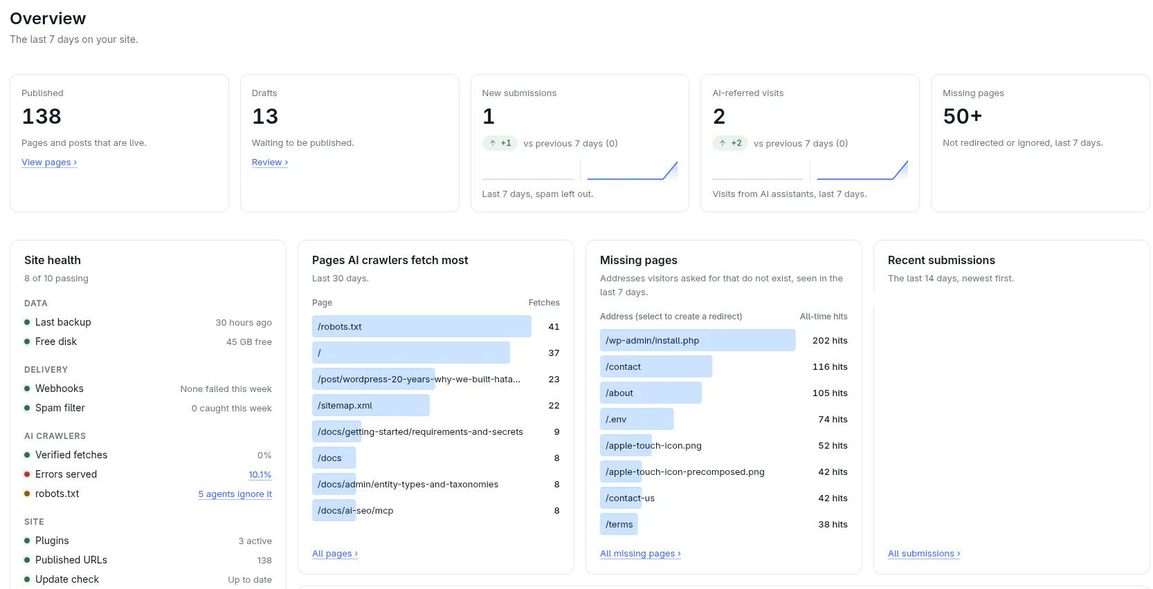
Task: Open the View pages link
Action: coord(49,162)
